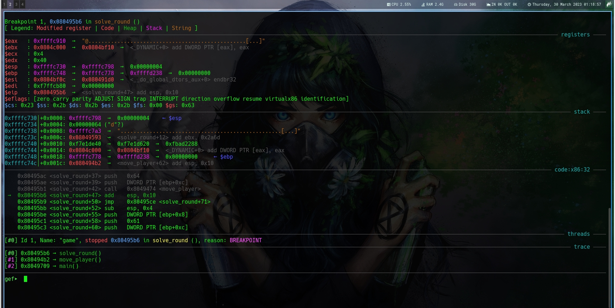
Task: Click the value "0x40" of $edx
Action: (40, 60)
